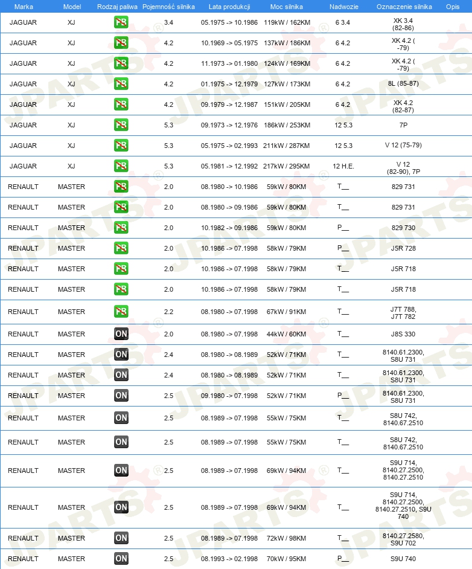Click engine code V 12 (82-90), 7P

[403, 168]
